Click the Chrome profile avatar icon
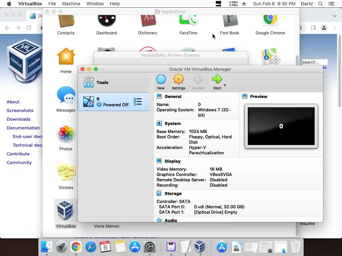Screen dimensions: 342x256 click(324, 28)
